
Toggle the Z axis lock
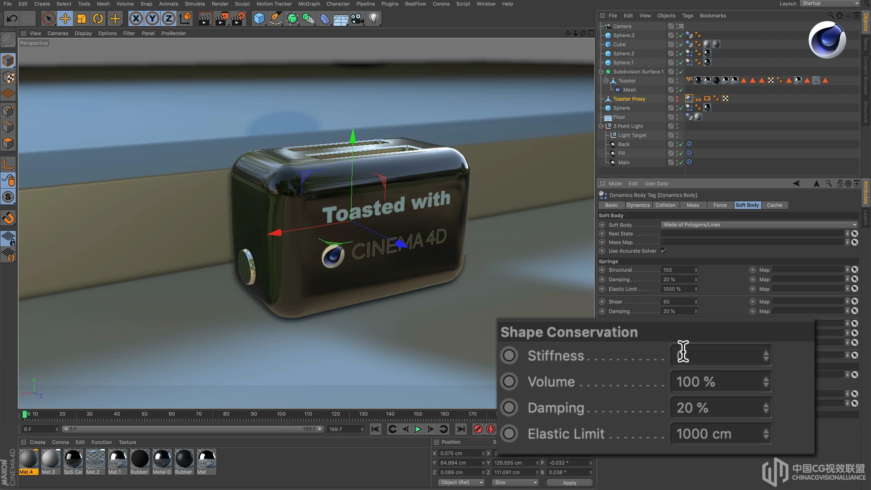(169, 19)
